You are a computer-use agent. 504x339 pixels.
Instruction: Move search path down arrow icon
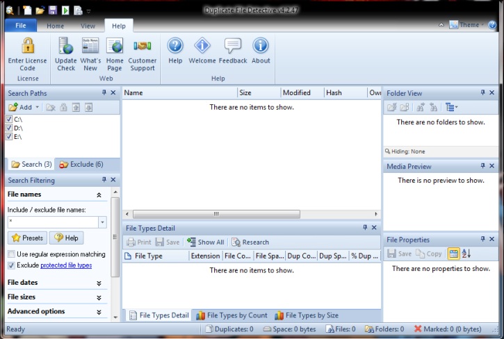tap(89, 107)
